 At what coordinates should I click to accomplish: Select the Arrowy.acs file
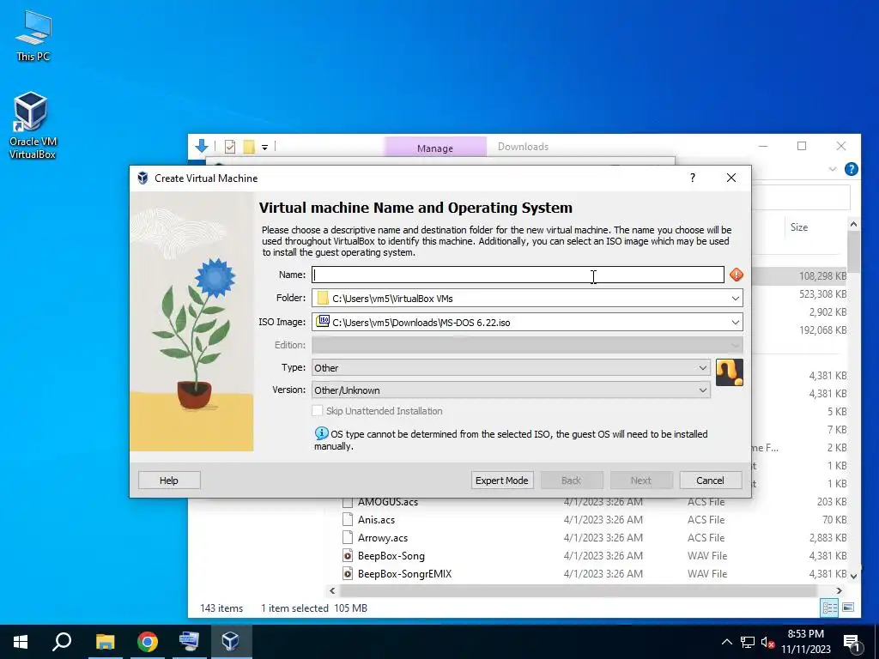(x=383, y=538)
